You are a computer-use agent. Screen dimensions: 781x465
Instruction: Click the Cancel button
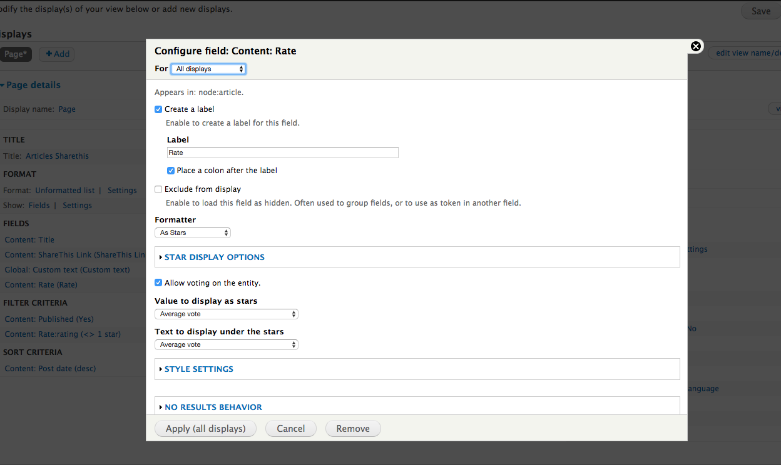click(x=291, y=429)
